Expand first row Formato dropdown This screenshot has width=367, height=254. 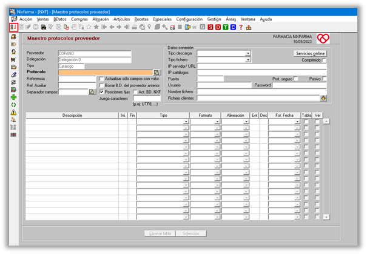click(x=217, y=122)
